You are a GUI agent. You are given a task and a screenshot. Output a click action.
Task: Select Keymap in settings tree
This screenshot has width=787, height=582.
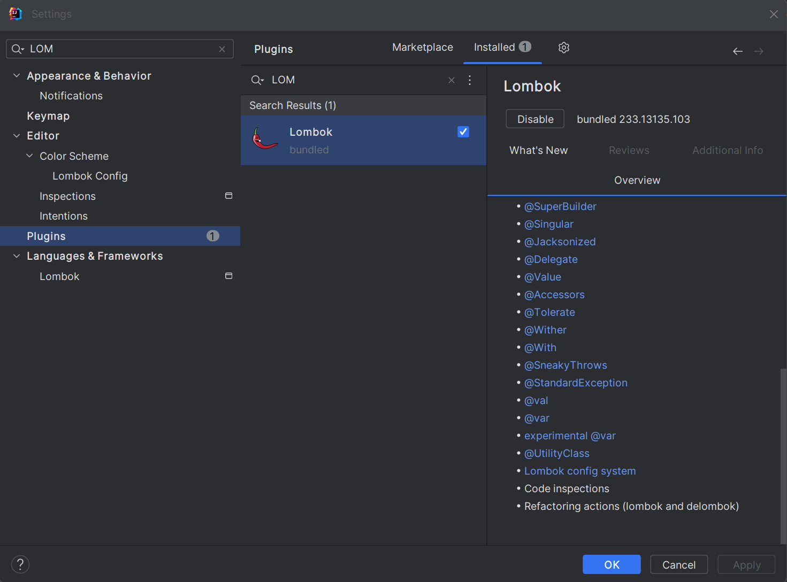point(48,116)
